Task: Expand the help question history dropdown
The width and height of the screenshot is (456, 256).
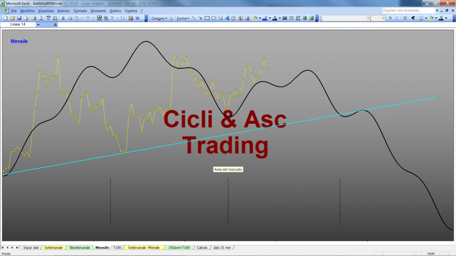Action: 437,11
